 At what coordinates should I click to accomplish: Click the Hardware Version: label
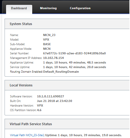pyautogui.click(x=22, y=106)
